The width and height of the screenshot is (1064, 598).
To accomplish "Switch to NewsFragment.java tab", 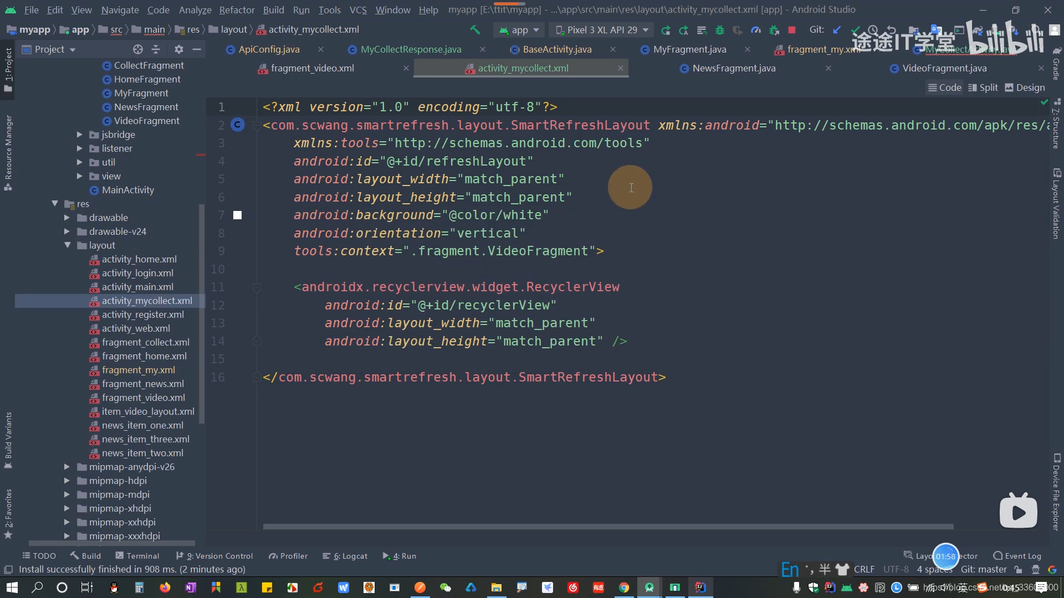I will click(x=734, y=68).
